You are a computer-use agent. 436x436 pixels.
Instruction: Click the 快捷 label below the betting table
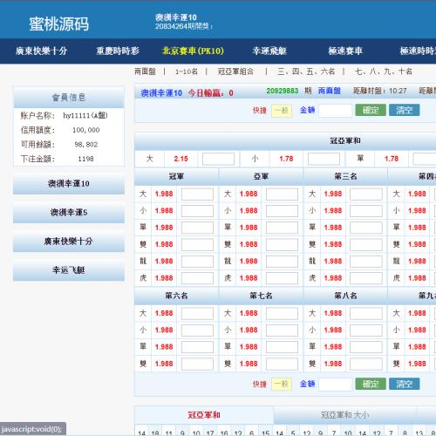259,385
